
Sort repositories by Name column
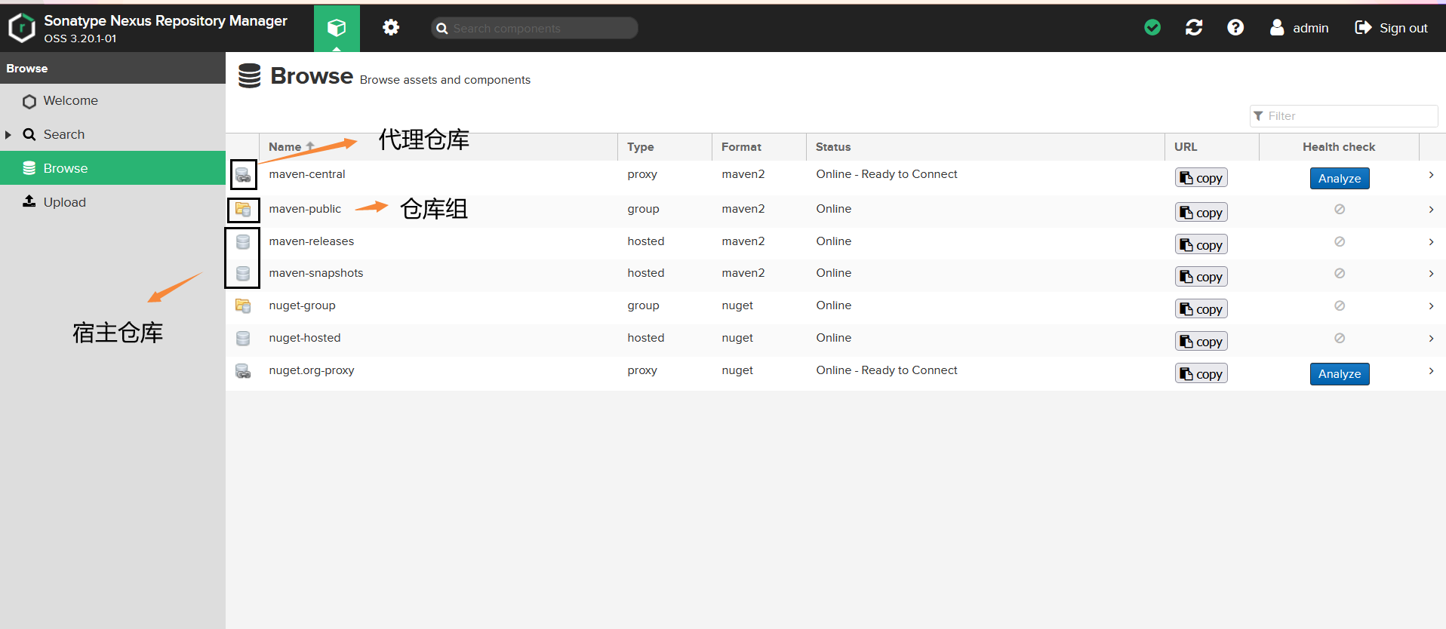pos(438,147)
